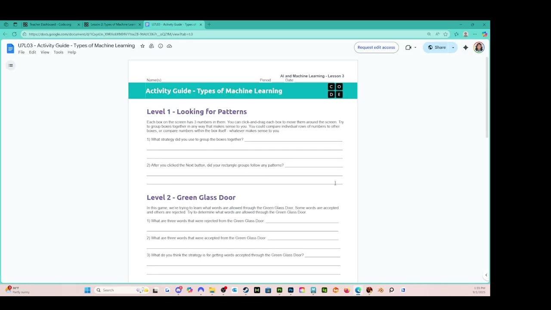Check the cloud document status icon
The height and width of the screenshot is (310, 551).
point(169,46)
